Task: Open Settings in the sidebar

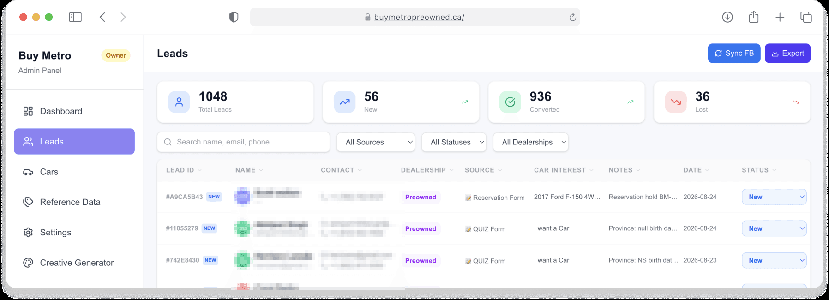Action: tap(74, 232)
